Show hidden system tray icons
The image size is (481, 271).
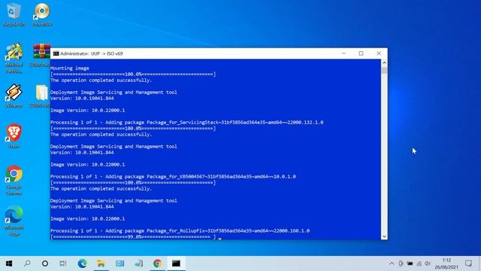[392, 263]
